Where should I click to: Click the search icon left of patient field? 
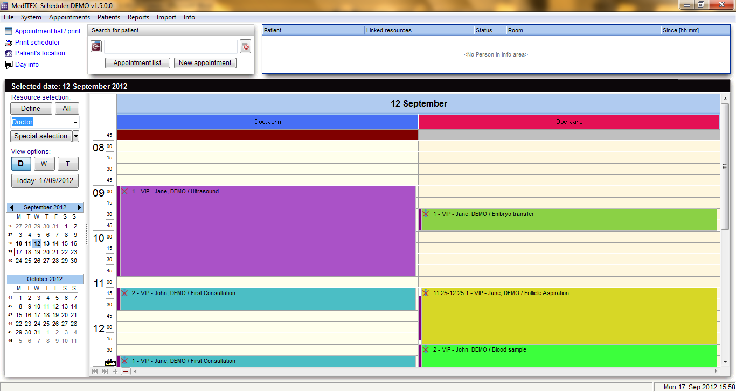(96, 47)
